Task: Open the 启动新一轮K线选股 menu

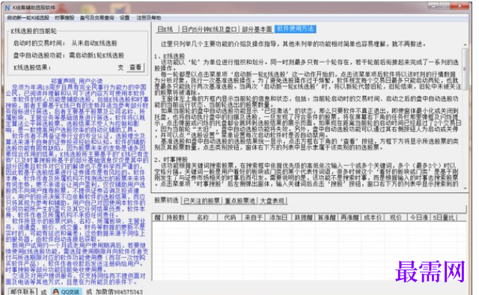Action: [28, 18]
